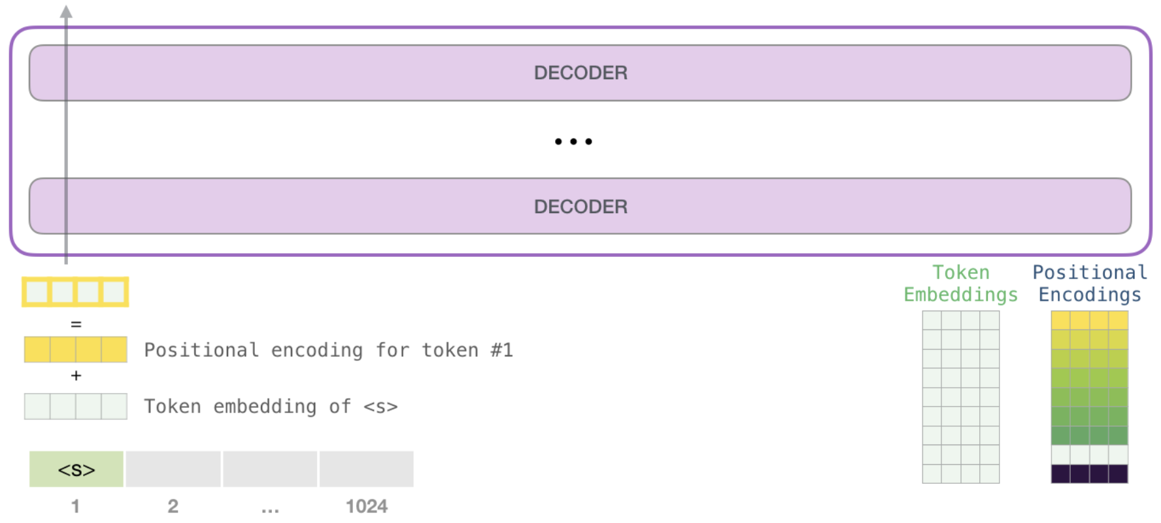Click the upward arrow head above the decoders
This screenshot has height=523, width=1161.
pos(66,12)
